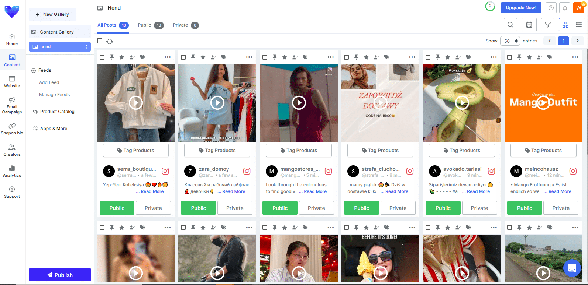Play the Mango Outfit video thumbnail
The width and height of the screenshot is (588, 285).
pos(543,103)
